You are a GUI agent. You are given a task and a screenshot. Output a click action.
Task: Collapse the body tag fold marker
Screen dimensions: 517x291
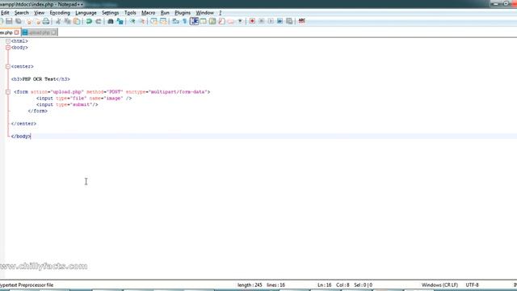tap(8, 48)
